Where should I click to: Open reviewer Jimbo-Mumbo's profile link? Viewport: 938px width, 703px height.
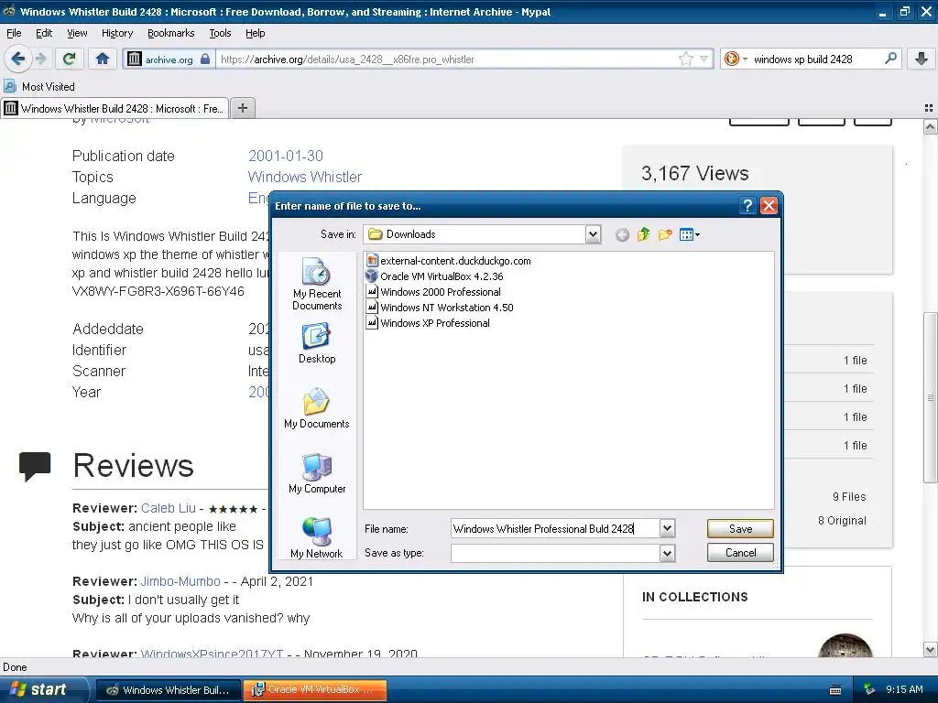pyautogui.click(x=180, y=581)
